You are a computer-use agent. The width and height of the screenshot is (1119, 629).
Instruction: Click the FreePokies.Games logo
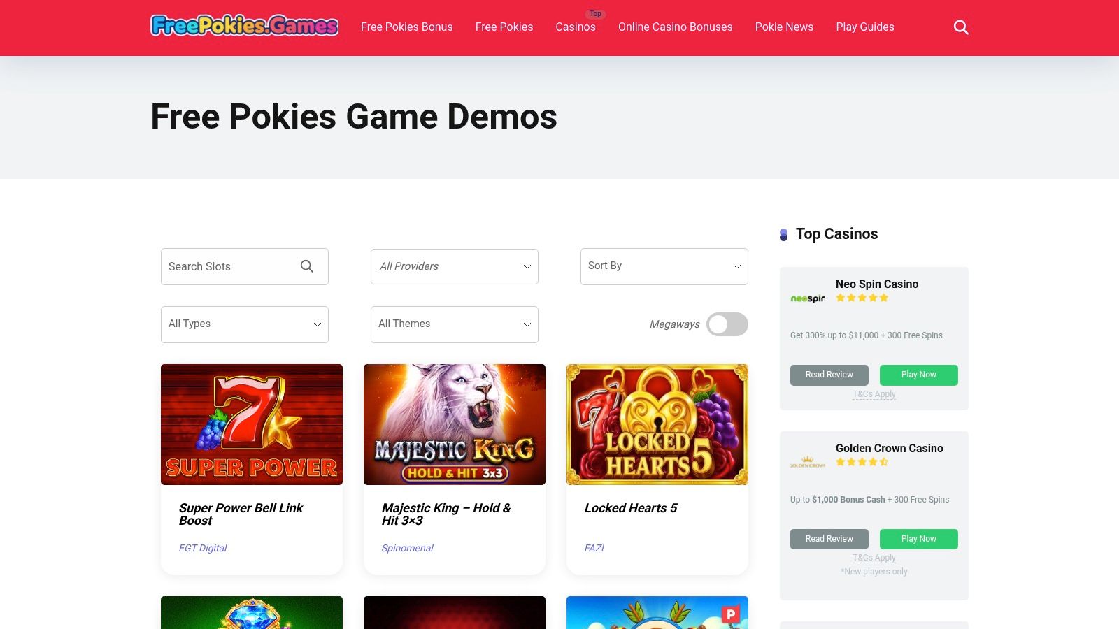pos(245,27)
